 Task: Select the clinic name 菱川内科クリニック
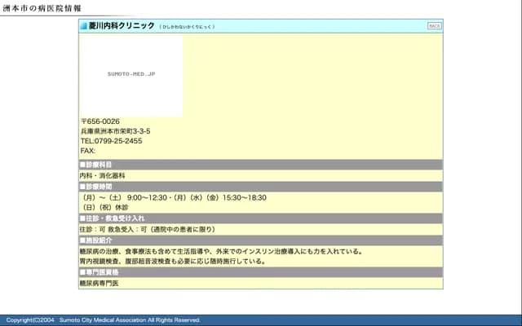coord(122,26)
